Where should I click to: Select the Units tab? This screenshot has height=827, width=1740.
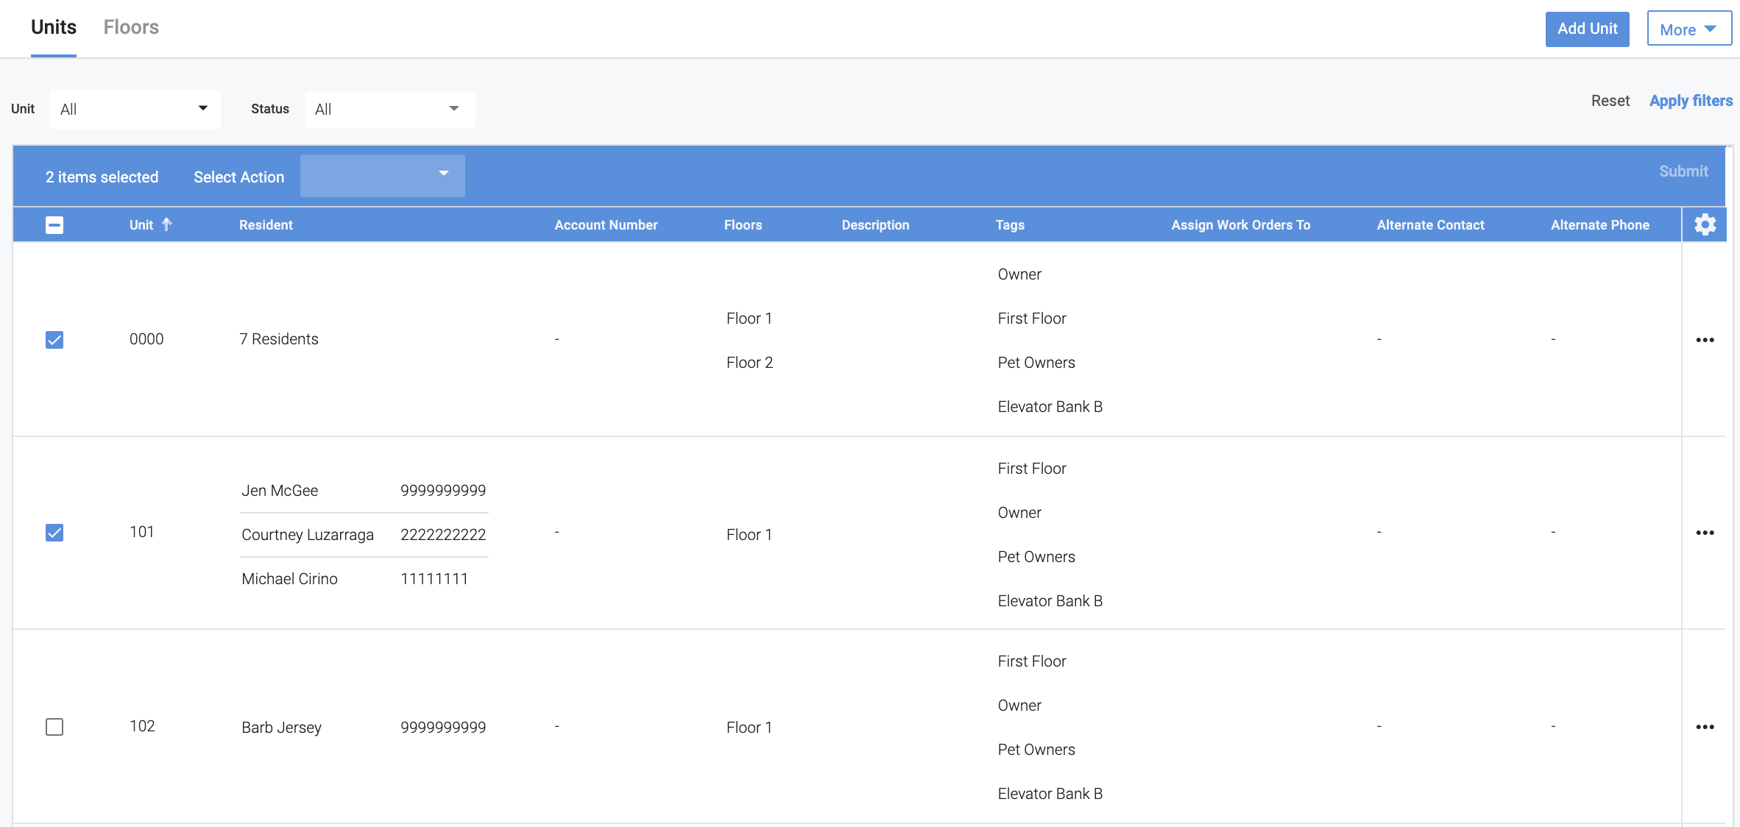[x=54, y=27]
